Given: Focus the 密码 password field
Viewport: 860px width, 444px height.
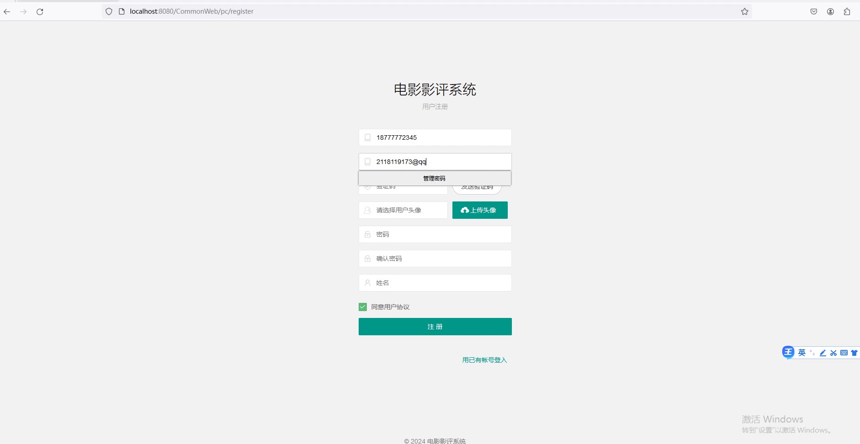Looking at the screenshot, I should (x=435, y=234).
